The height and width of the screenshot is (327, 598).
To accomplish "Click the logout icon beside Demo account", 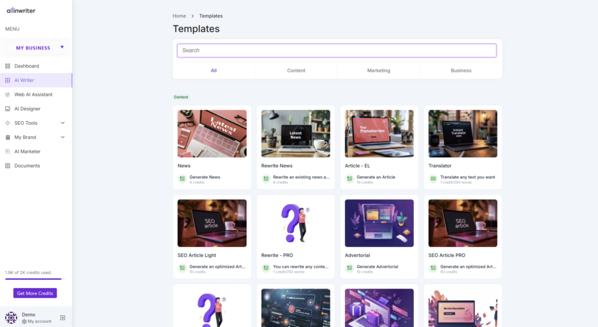I will click(x=62, y=318).
